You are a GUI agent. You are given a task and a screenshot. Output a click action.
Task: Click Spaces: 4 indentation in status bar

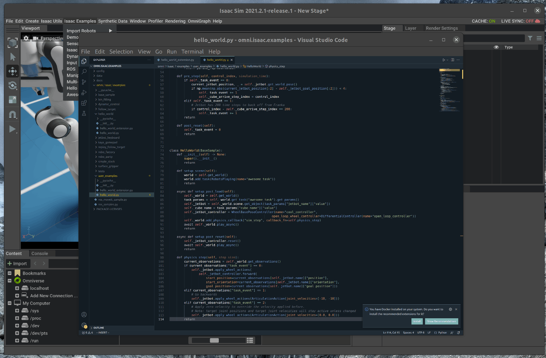(409, 333)
